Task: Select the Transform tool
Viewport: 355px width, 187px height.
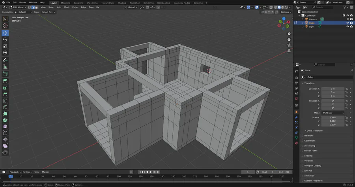Action: click(x=5, y=53)
